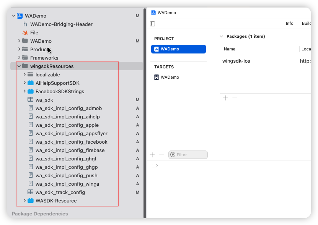Switch to the Info tab
The height and width of the screenshot is (225, 318).
tap(289, 23)
